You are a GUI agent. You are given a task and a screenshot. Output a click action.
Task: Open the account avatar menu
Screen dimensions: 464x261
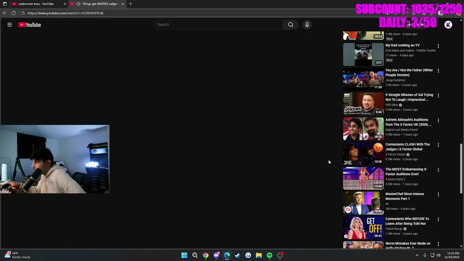(448, 25)
